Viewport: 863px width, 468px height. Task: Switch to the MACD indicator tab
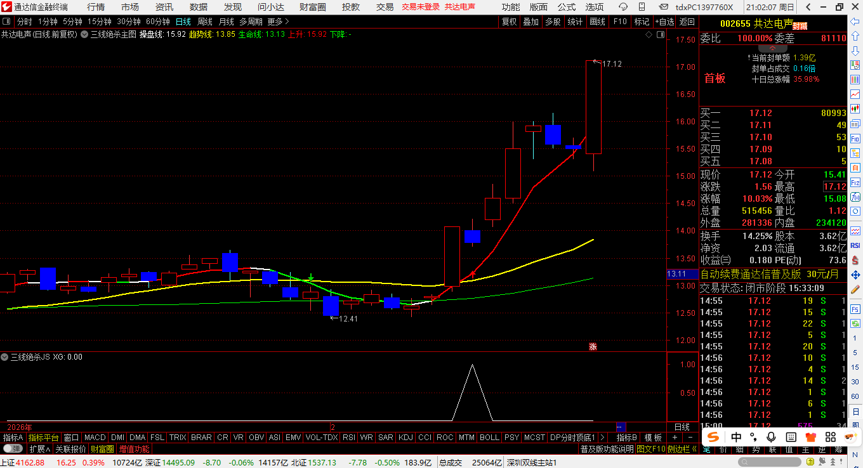pos(95,438)
